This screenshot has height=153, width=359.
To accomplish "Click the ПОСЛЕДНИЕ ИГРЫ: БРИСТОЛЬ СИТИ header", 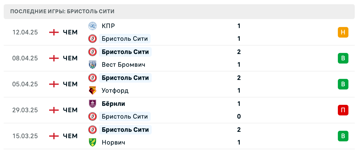I will tap(62, 11).
